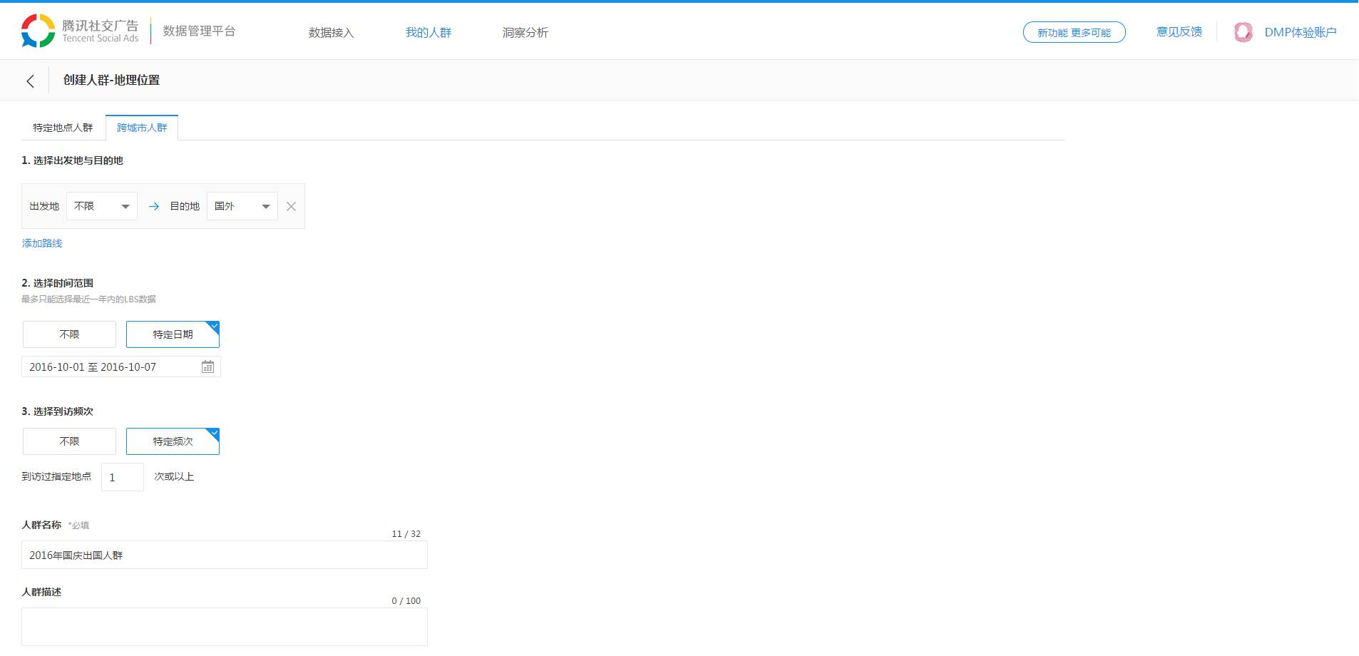Click the arrow between 出发地 and 目的地
Image resolution: width=1359 pixels, height=656 pixels.
coord(153,206)
